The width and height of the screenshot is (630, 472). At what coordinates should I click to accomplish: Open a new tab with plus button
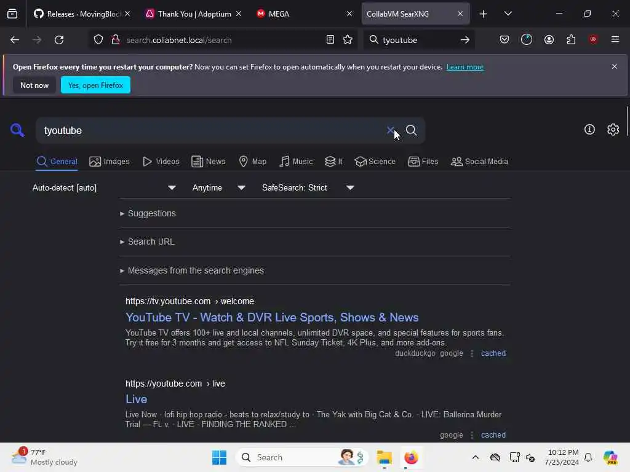[x=484, y=14]
